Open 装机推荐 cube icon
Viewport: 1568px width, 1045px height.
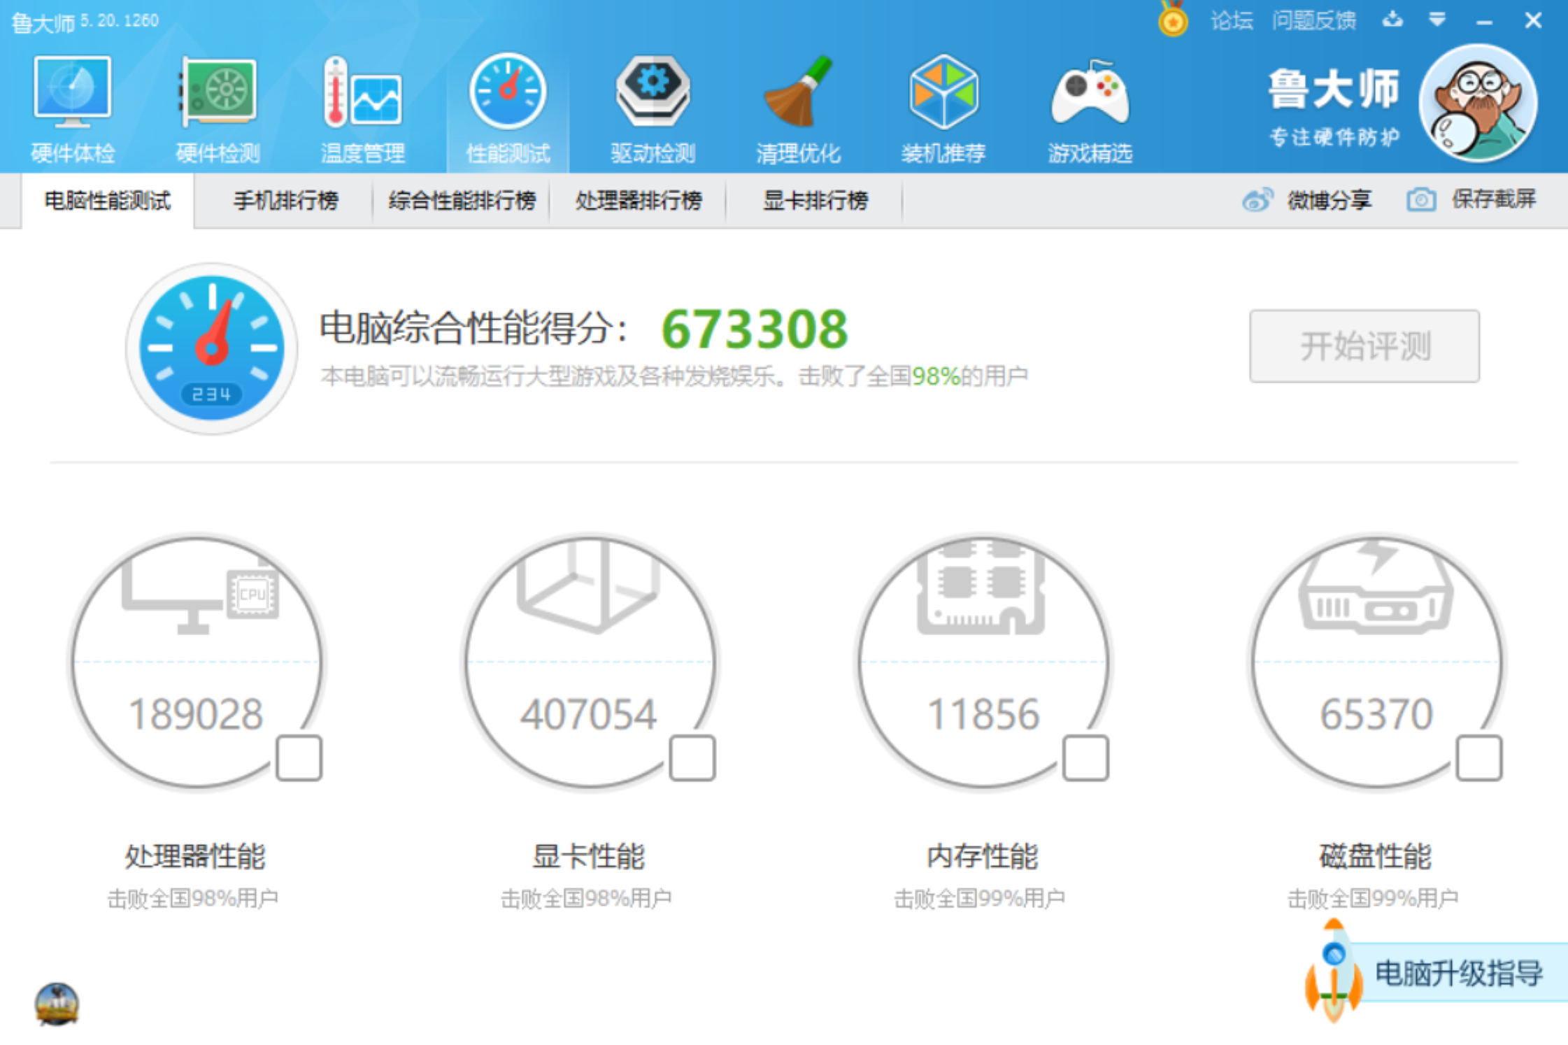[x=943, y=91]
